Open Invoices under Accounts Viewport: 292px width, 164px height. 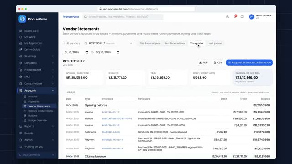33,97
